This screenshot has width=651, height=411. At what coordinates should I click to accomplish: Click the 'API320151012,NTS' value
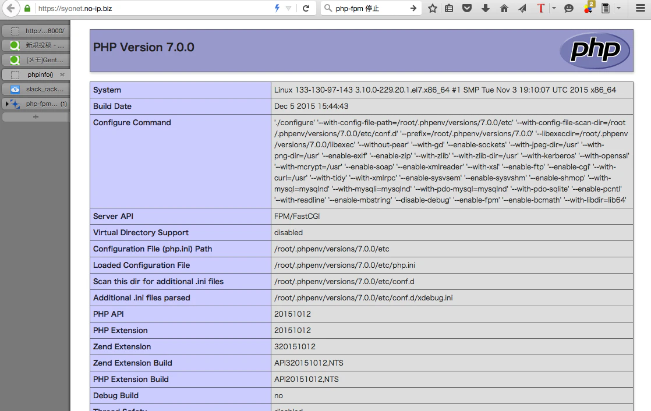(309, 363)
